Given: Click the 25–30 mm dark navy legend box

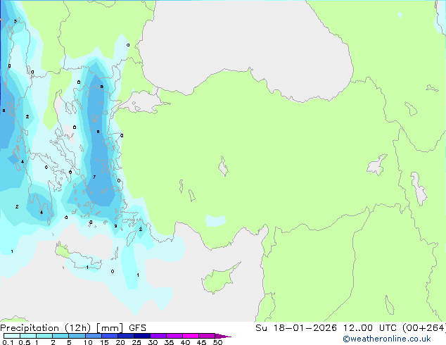Looking at the screenshot, I should 141,336.
